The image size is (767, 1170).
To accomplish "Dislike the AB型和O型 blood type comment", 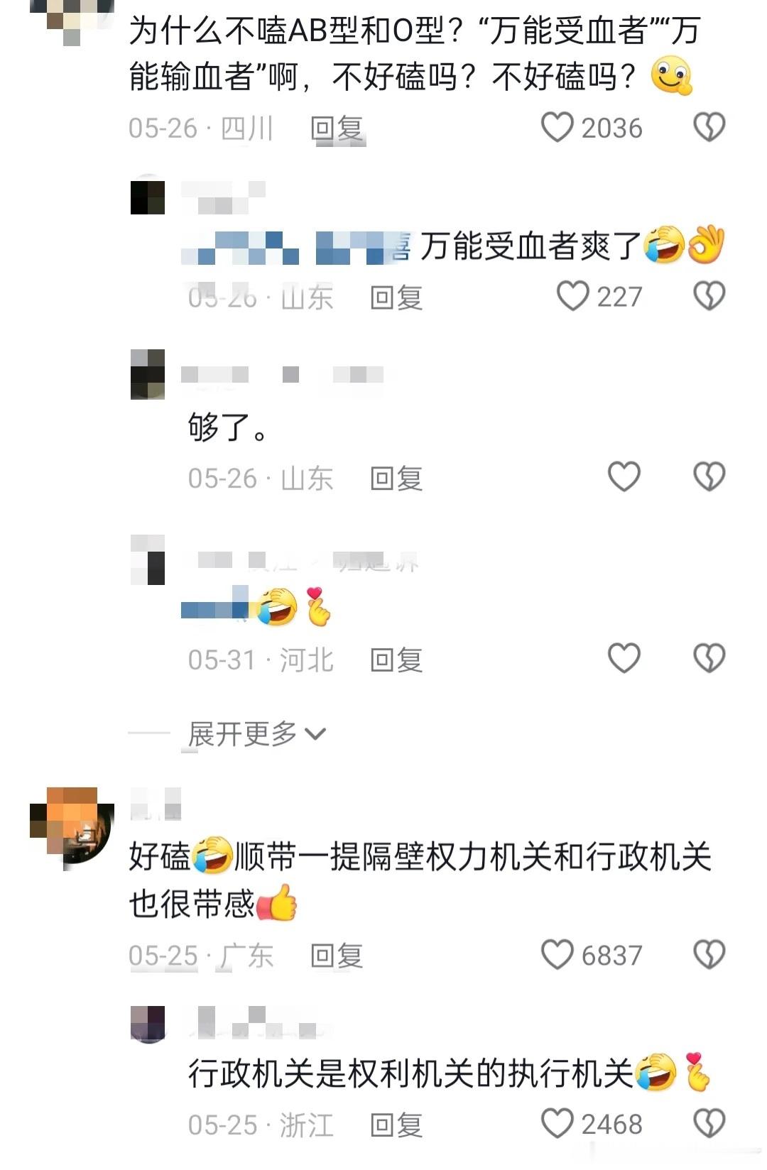I will point(709,128).
